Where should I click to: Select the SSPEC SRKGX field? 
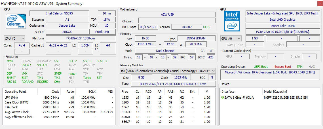67,32
